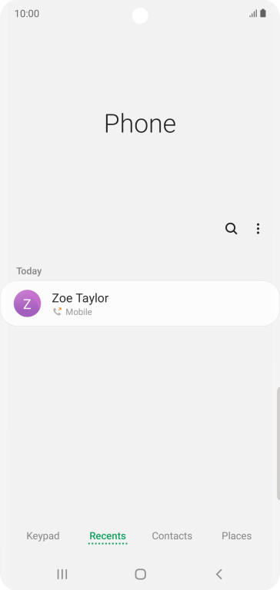Tap the recent apps navigation button
This screenshot has height=590, width=280.
pyautogui.click(x=62, y=574)
